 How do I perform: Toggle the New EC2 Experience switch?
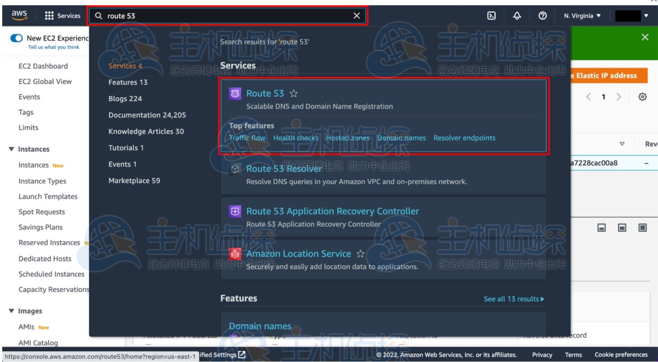[x=17, y=38]
